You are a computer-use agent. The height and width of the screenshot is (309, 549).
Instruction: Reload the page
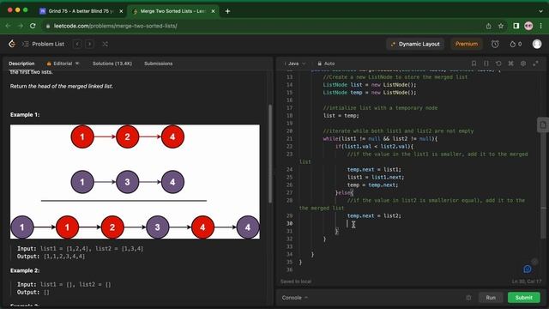click(x=33, y=26)
